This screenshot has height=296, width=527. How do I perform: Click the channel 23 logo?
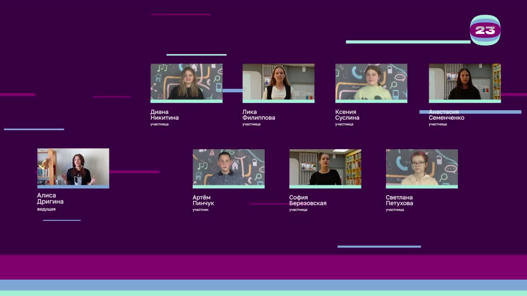coord(485,30)
